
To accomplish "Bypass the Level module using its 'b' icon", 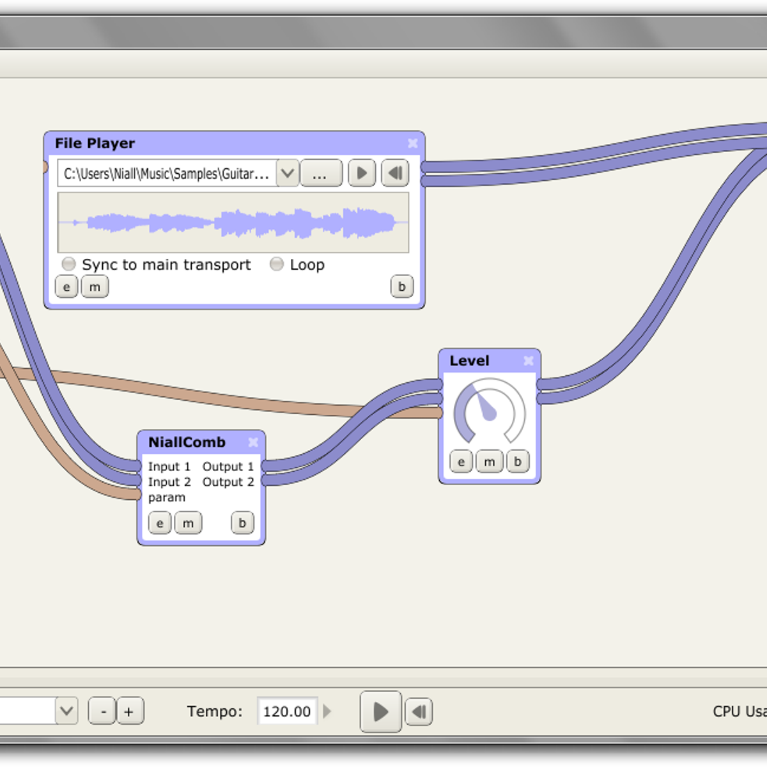I will click(517, 461).
